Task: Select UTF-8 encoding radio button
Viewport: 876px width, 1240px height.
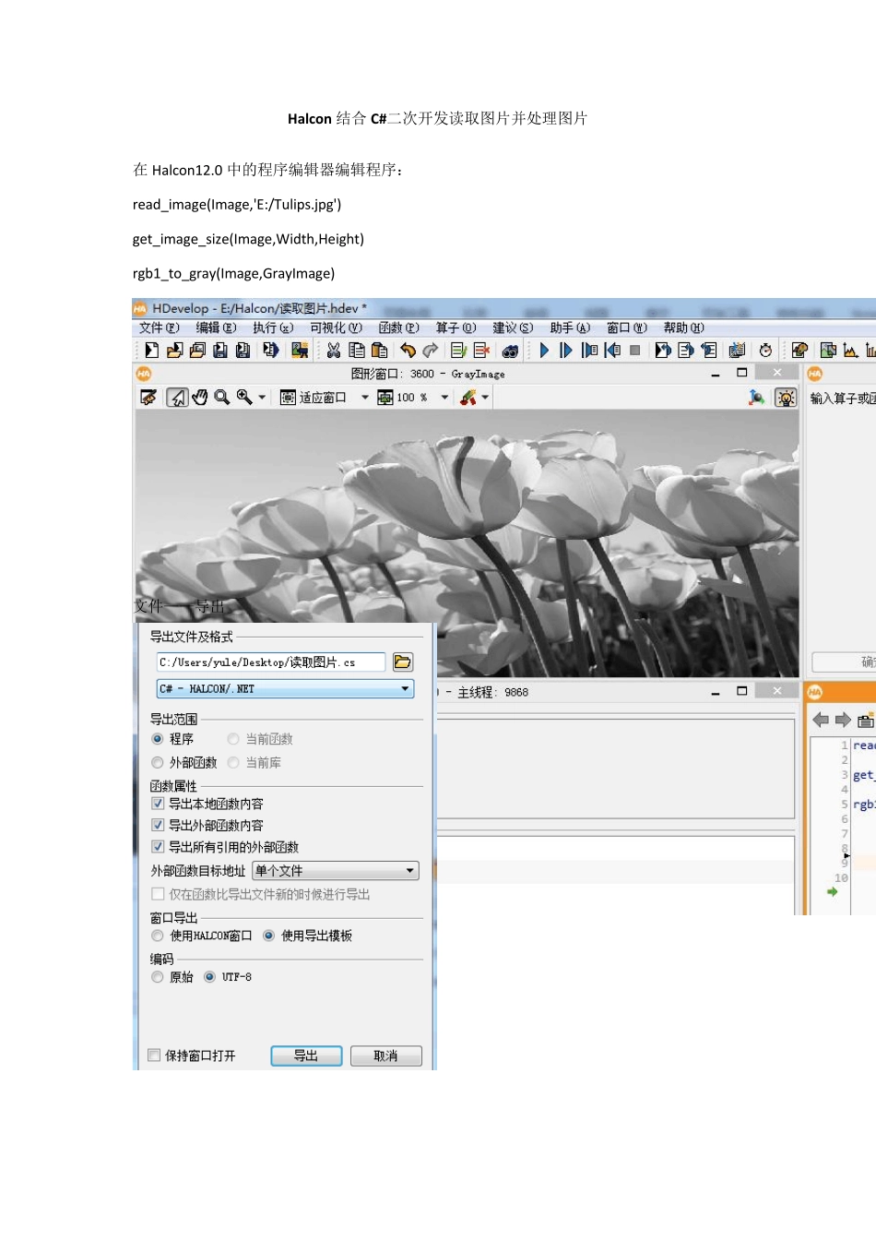Action: tap(210, 977)
